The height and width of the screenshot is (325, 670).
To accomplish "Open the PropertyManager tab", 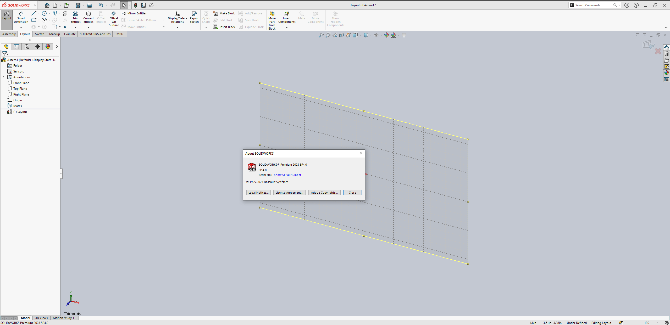I will pos(16,47).
